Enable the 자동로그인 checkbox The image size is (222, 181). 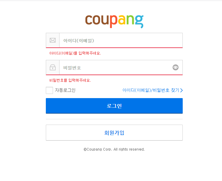click(x=49, y=90)
